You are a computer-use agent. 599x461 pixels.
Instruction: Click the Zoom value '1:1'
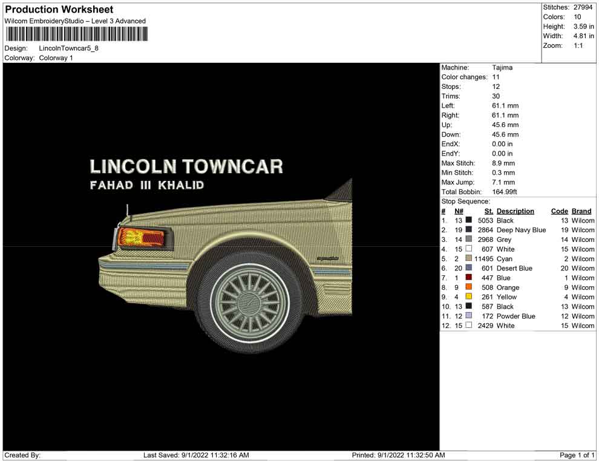coord(578,45)
